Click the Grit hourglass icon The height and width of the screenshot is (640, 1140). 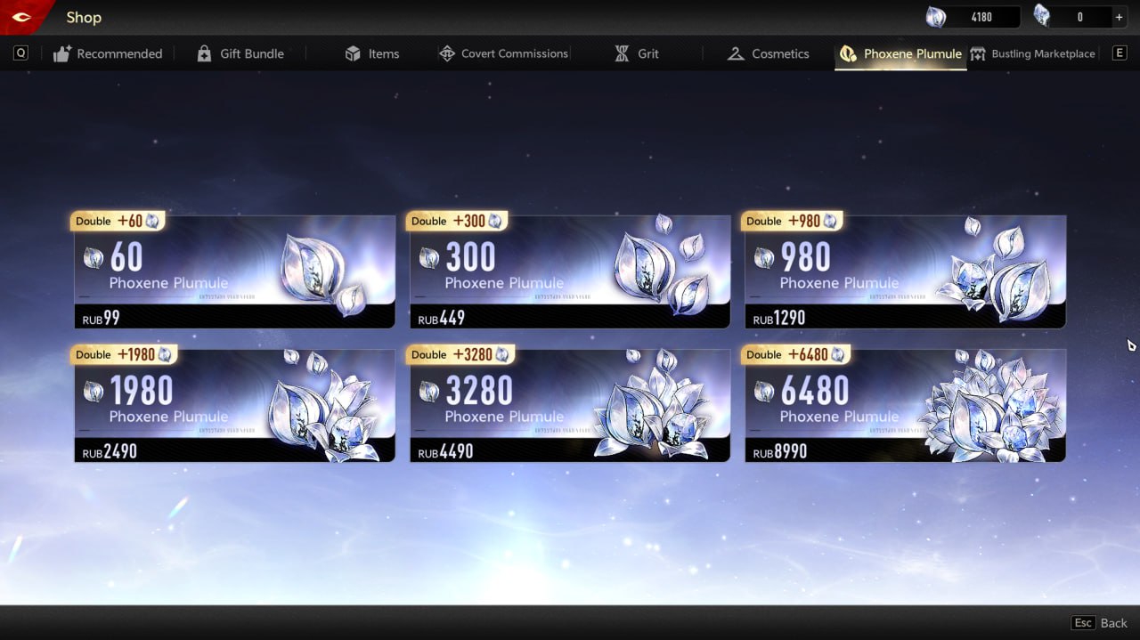[622, 53]
